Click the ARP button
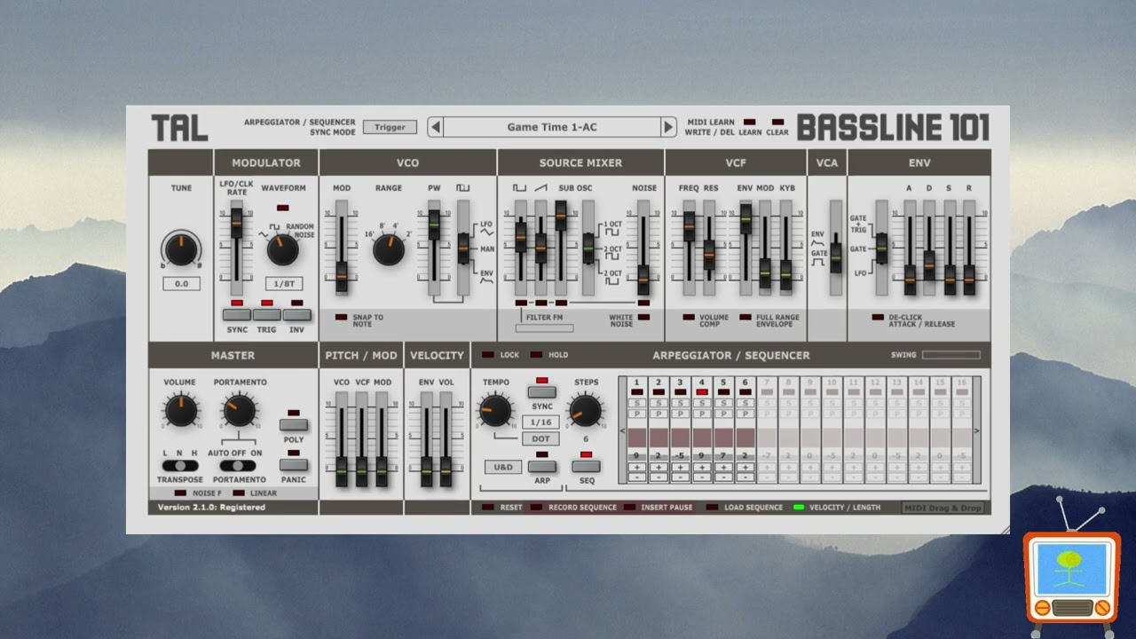 541,466
